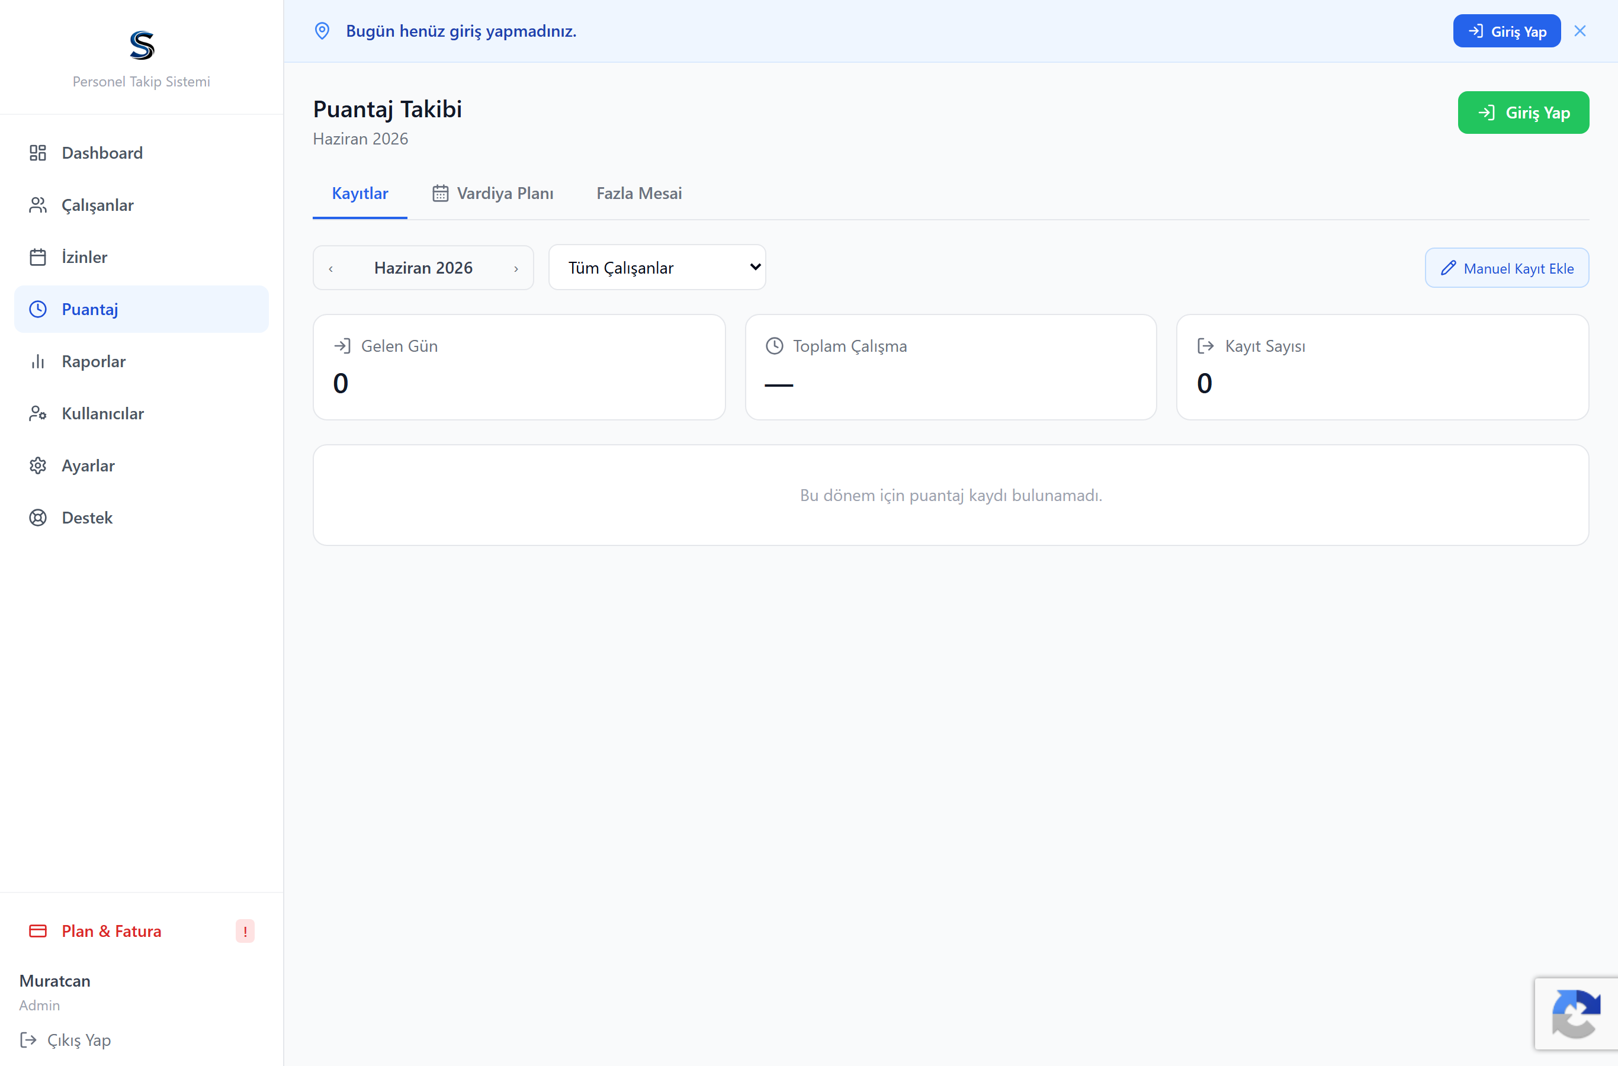Click the Plan & Fatura card icon
The image size is (1618, 1066).
pos(38,932)
